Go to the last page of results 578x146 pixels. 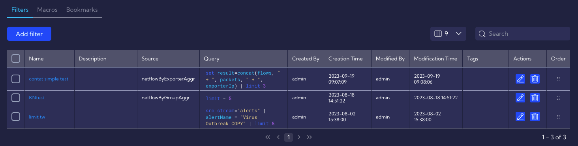[x=310, y=137]
